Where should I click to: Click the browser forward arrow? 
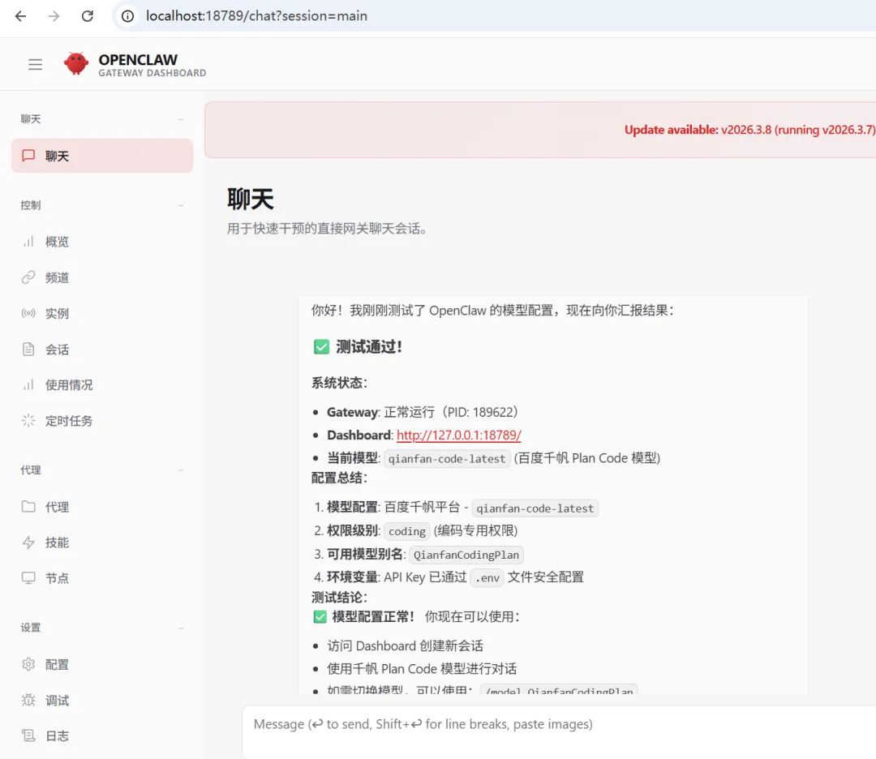(54, 16)
